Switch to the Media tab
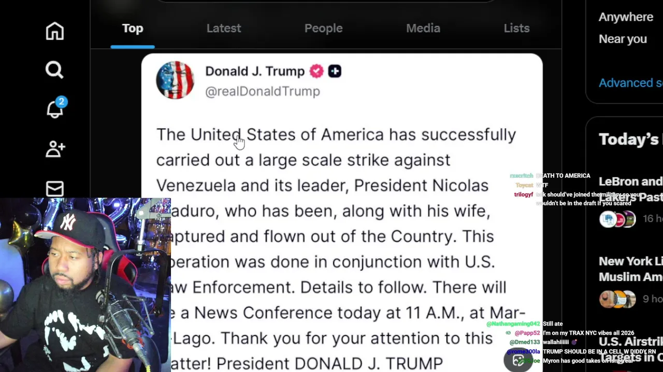The width and height of the screenshot is (663, 372). click(x=423, y=28)
